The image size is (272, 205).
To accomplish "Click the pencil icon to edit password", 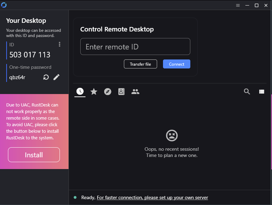I will click(x=56, y=77).
